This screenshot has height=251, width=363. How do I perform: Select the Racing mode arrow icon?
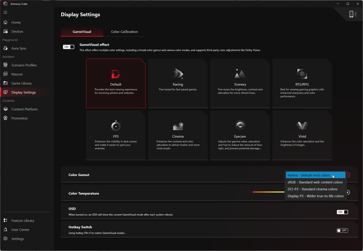coord(178,74)
